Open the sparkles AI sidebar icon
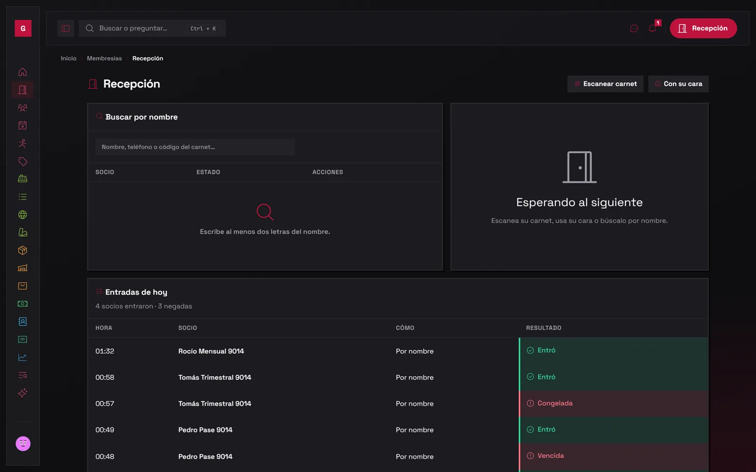The image size is (756, 472). (22, 393)
